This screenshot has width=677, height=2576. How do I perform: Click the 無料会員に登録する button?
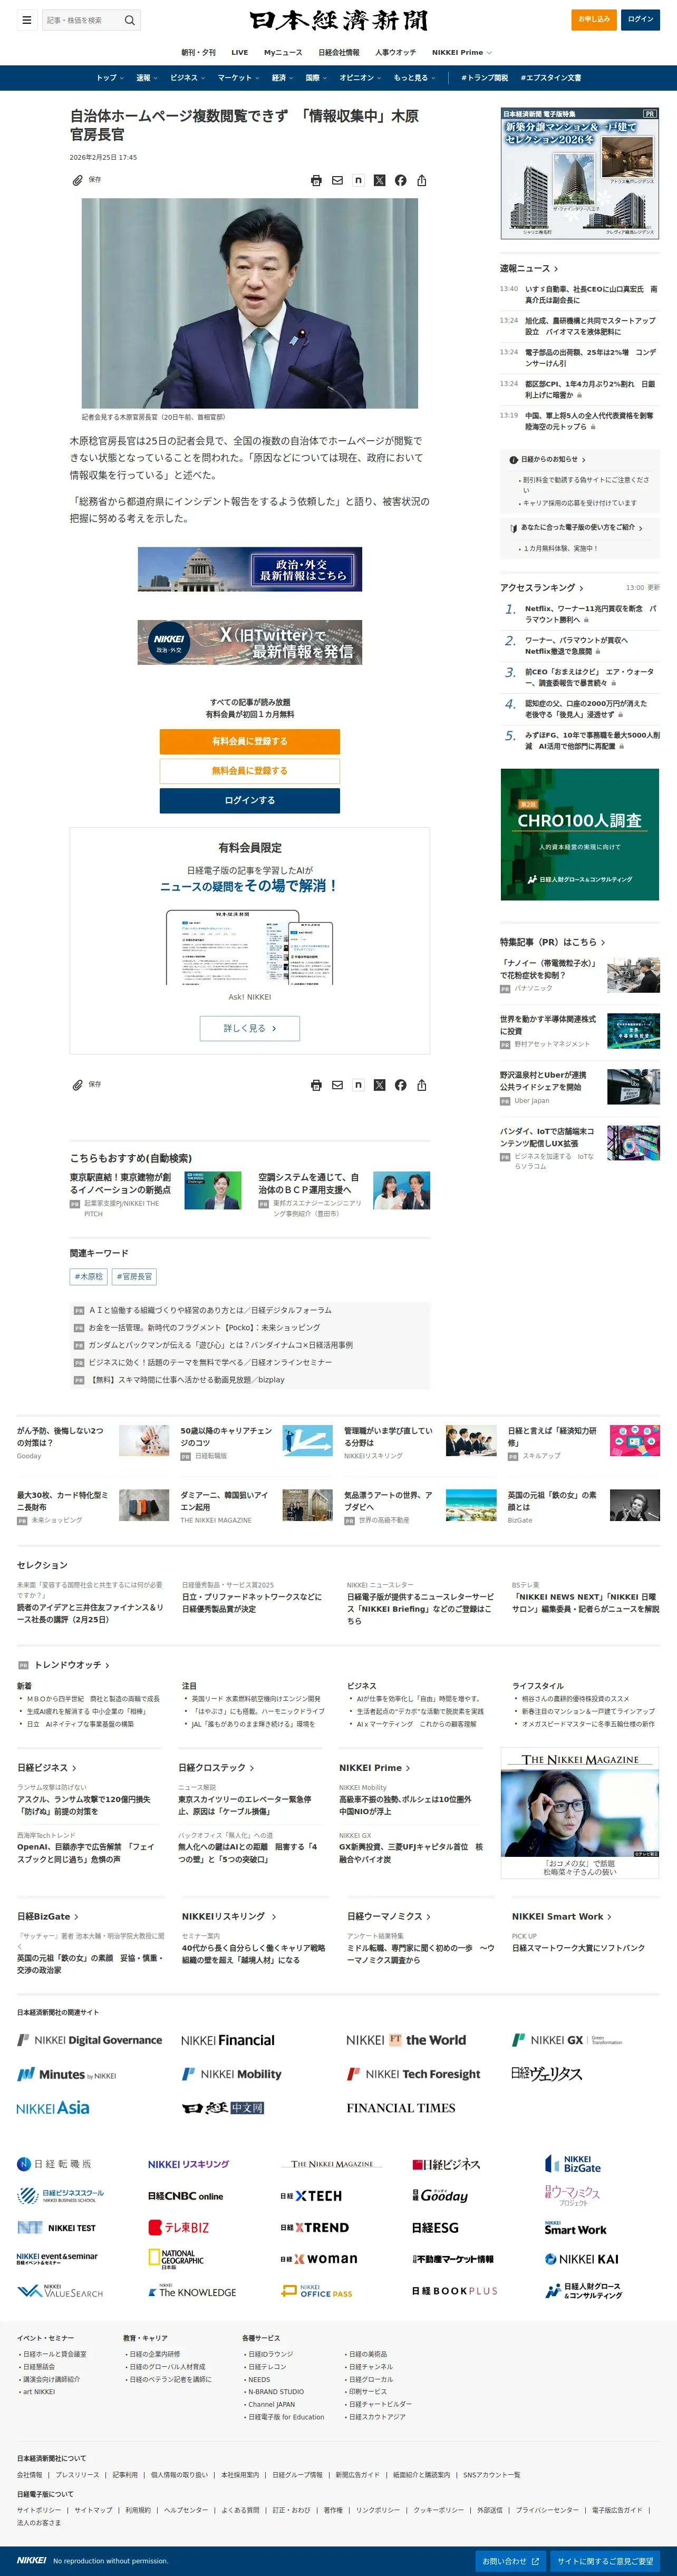pyautogui.click(x=250, y=771)
